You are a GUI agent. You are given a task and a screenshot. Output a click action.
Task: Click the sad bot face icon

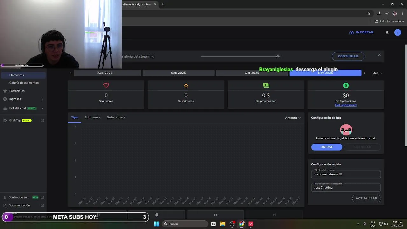pyautogui.click(x=346, y=129)
